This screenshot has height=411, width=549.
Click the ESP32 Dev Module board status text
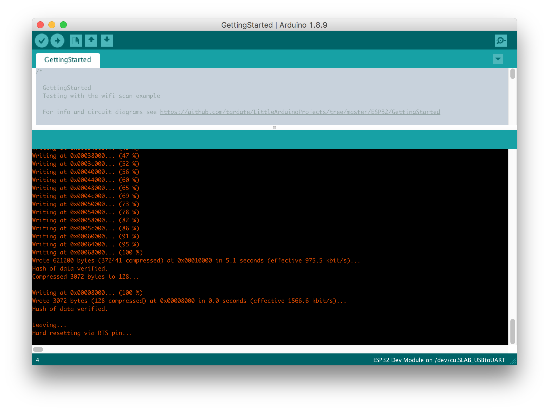(439, 360)
